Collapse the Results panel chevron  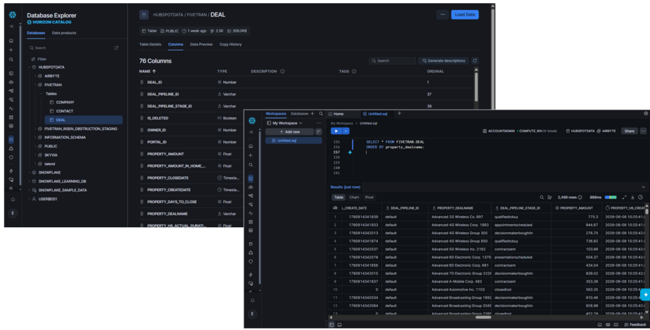point(643,187)
